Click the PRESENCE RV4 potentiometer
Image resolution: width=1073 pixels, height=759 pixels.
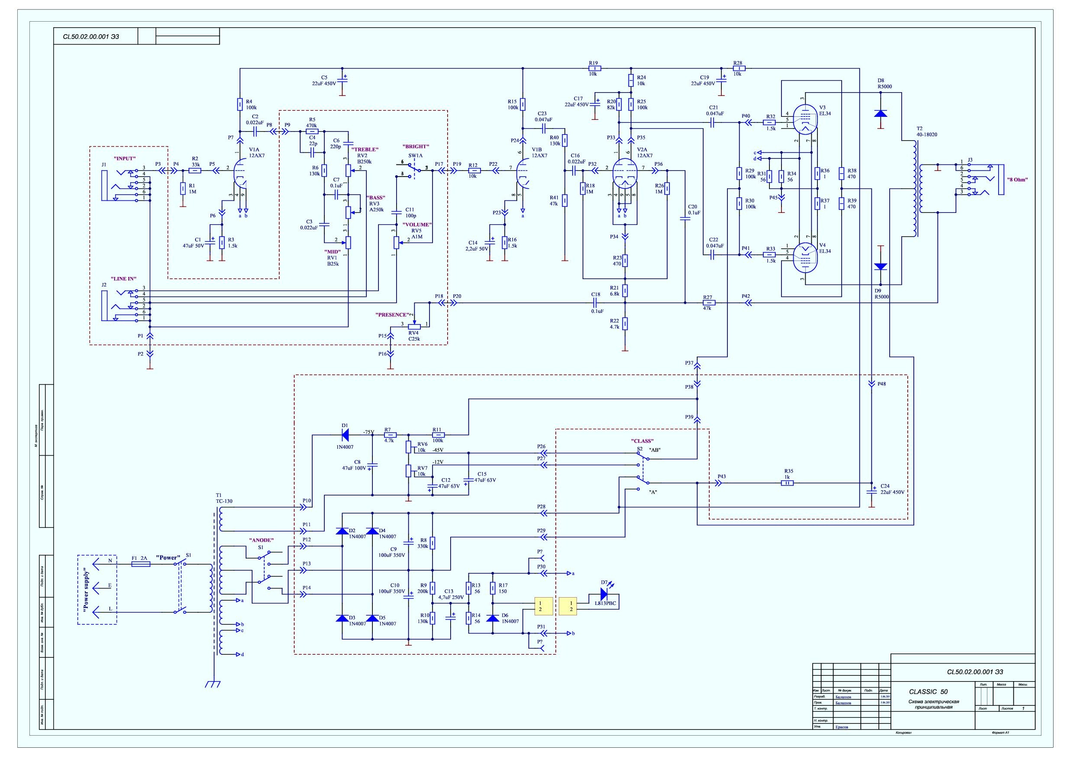click(414, 326)
